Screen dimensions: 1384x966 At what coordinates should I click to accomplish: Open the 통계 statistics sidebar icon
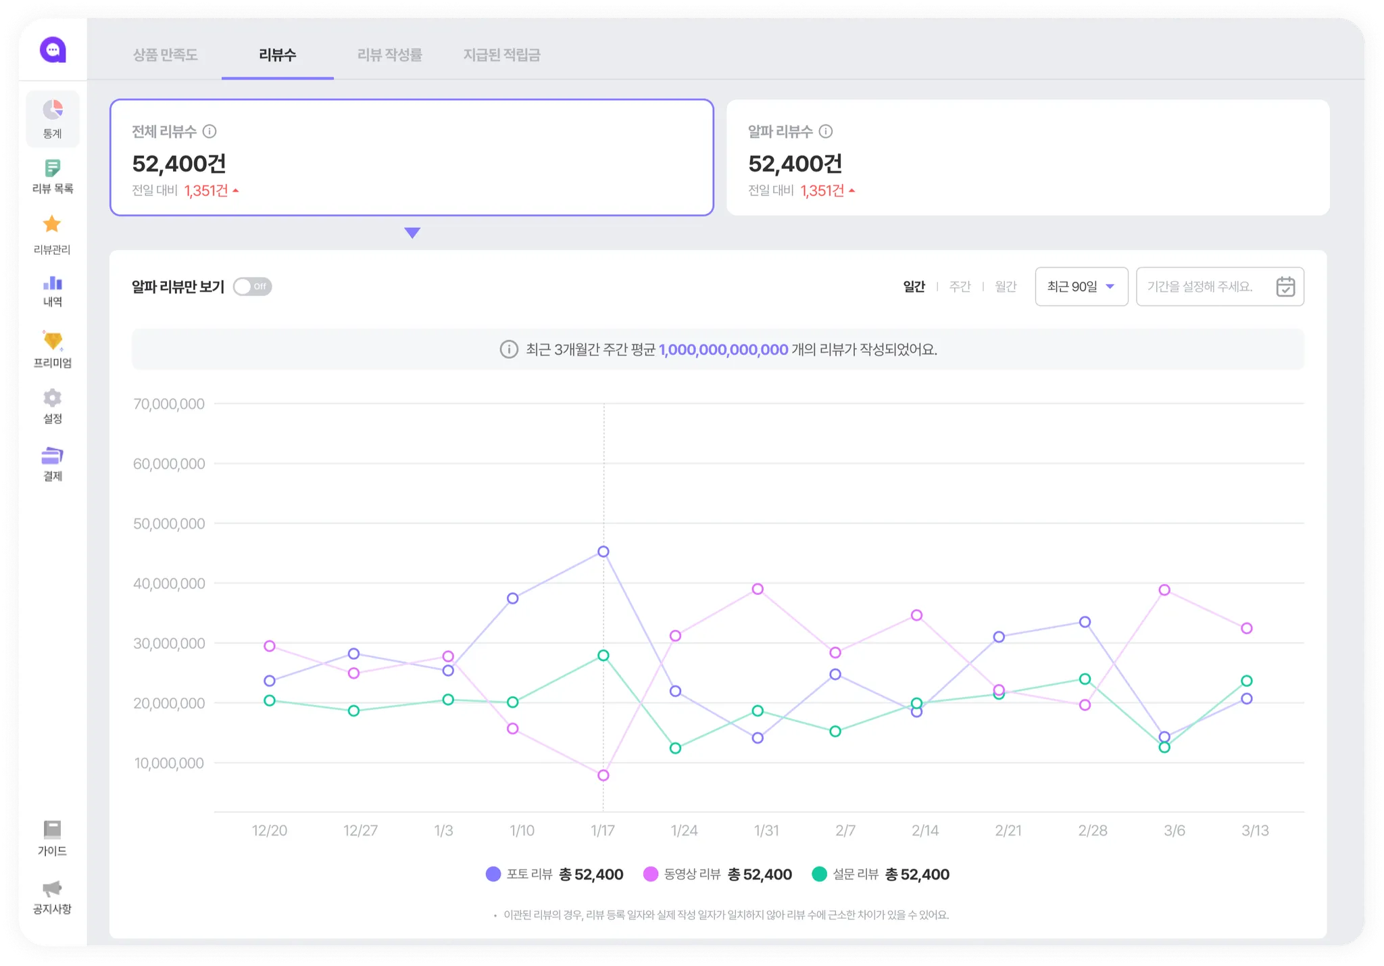53,110
